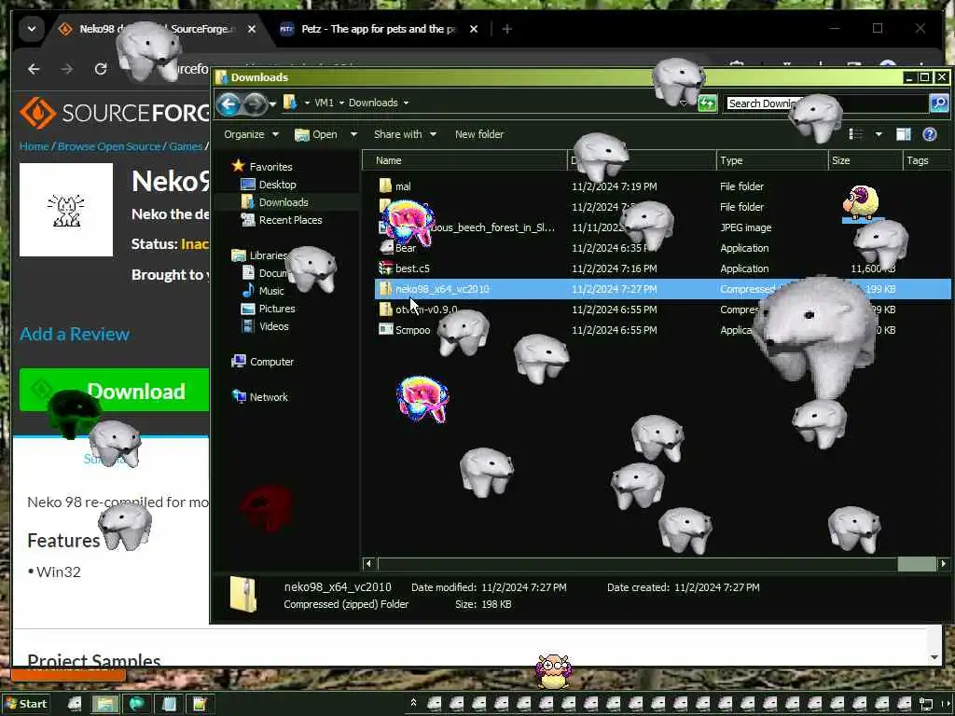
Task: Open the Pictures library
Action: 269,309
